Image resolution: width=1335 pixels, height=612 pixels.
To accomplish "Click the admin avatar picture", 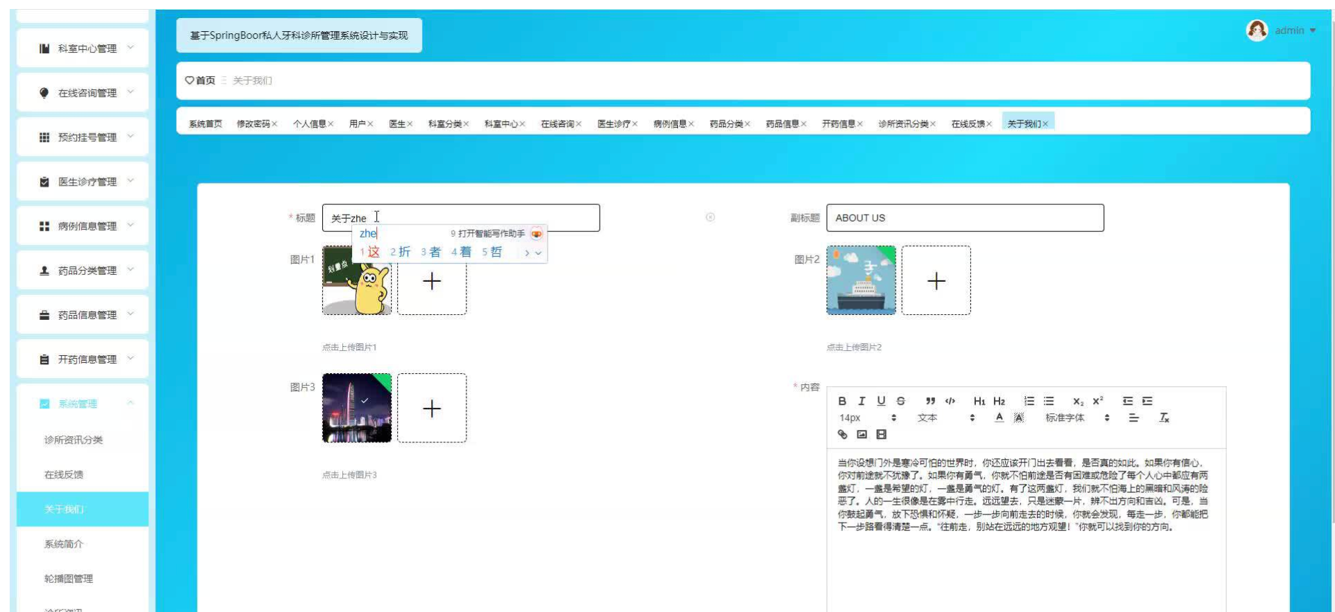I will [1257, 30].
